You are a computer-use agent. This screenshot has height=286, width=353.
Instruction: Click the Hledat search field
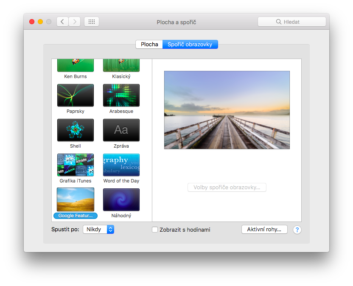[x=292, y=22]
